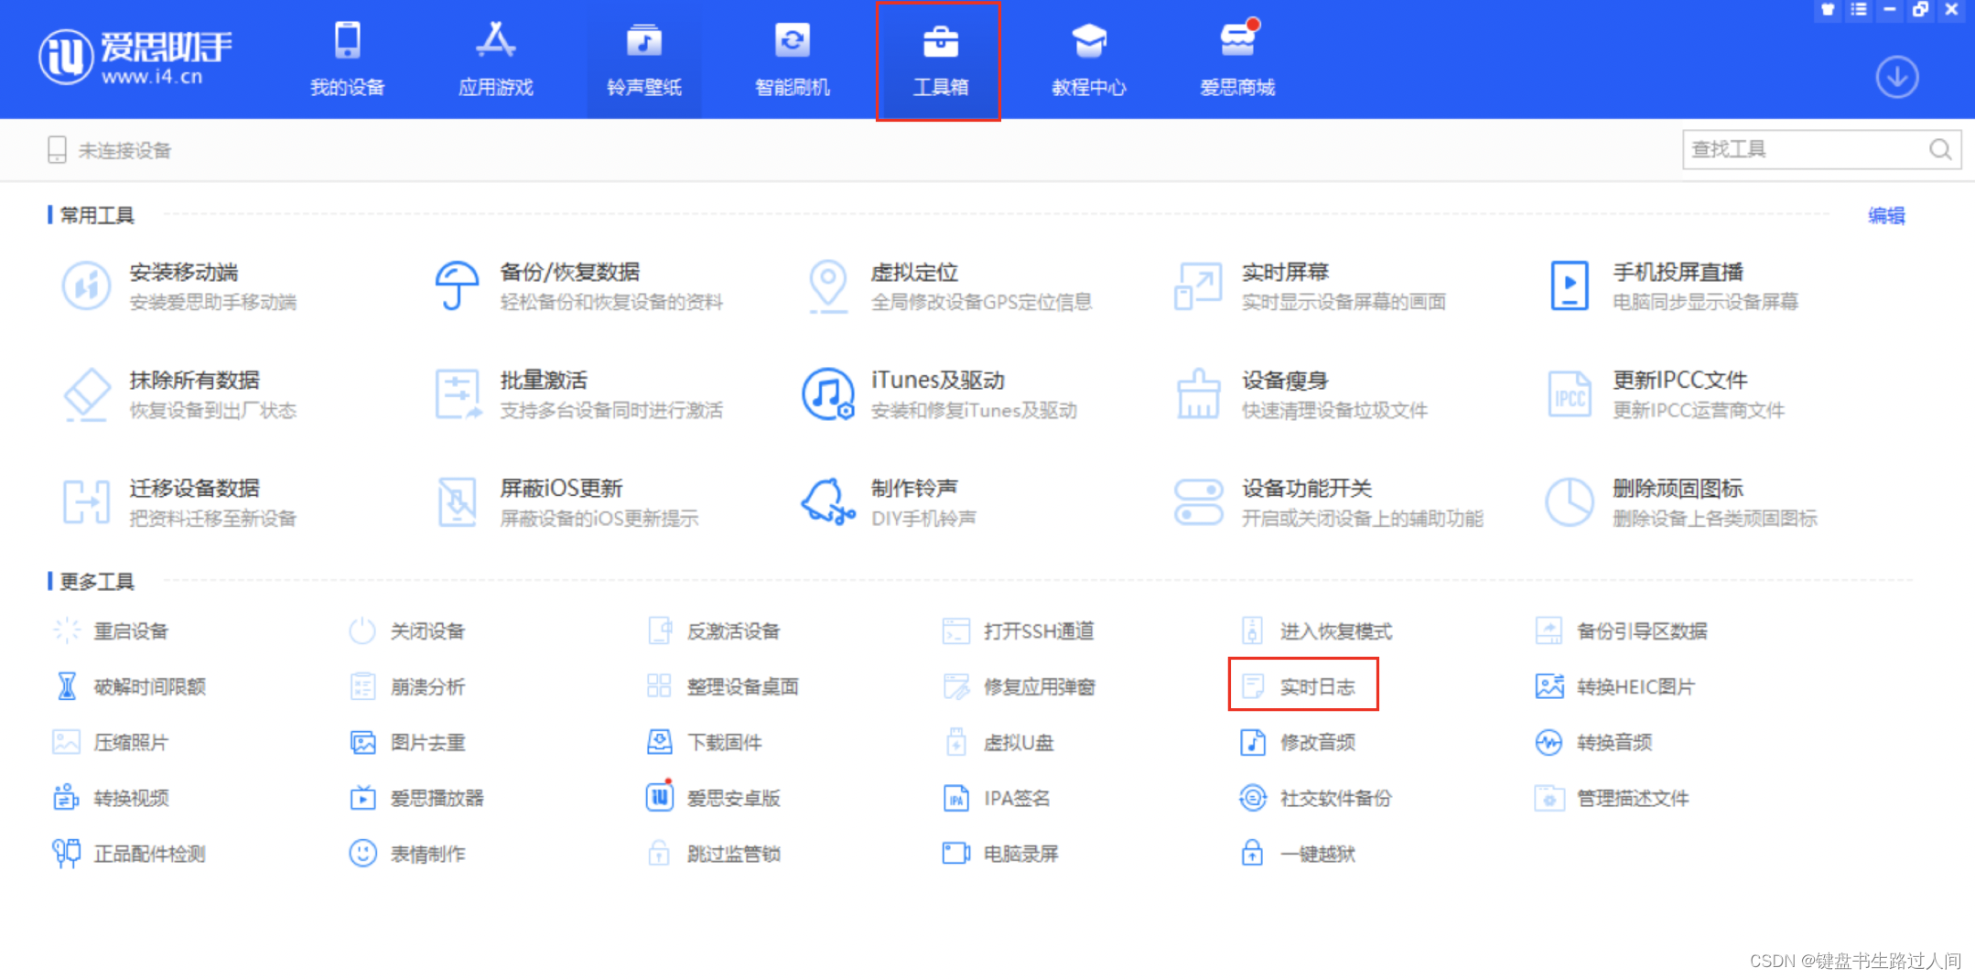1975x979 pixels.
Task: Open 爱思安卓版 tool
Action: [x=714, y=798]
